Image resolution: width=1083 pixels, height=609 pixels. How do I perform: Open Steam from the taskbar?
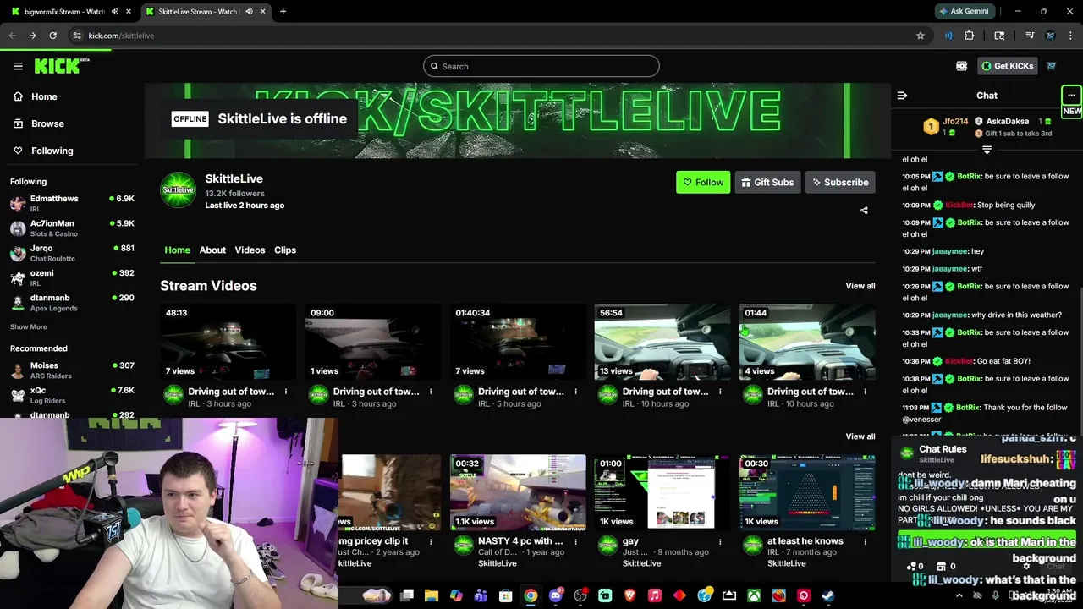coord(827,595)
